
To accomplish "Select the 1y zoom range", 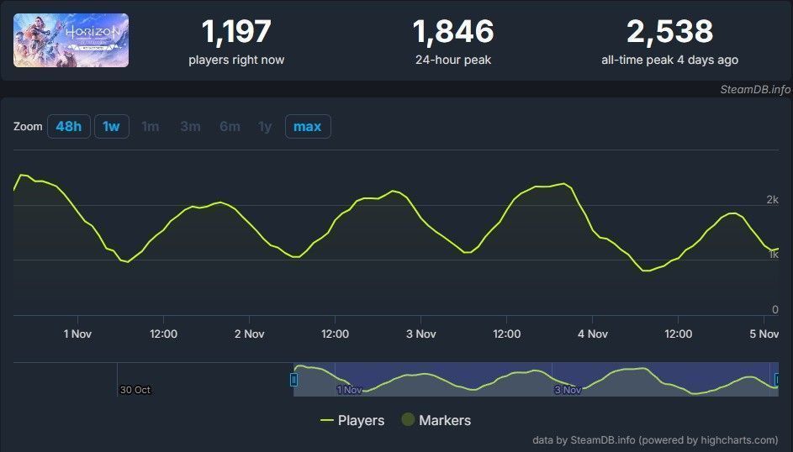I will (x=265, y=127).
